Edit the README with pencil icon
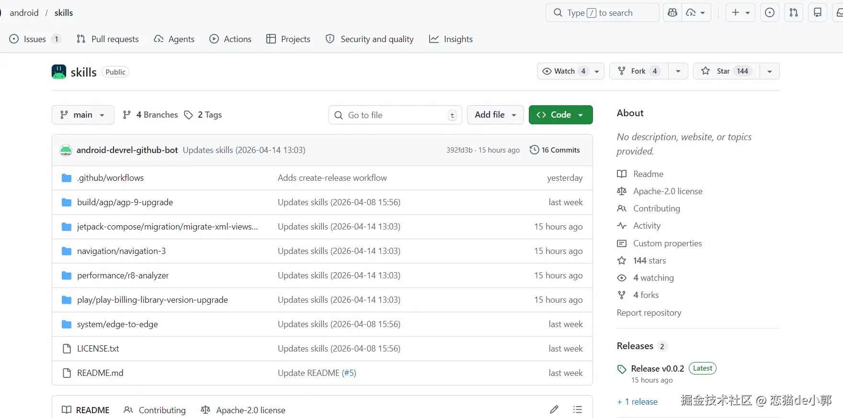843x418 pixels. pyautogui.click(x=554, y=409)
